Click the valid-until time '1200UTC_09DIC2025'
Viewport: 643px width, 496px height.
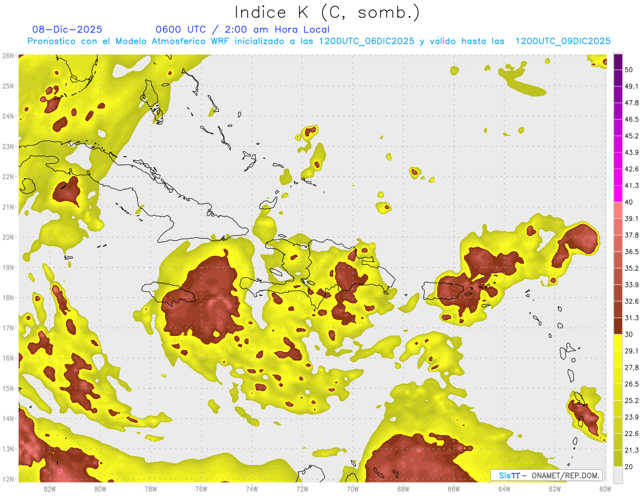click(563, 41)
